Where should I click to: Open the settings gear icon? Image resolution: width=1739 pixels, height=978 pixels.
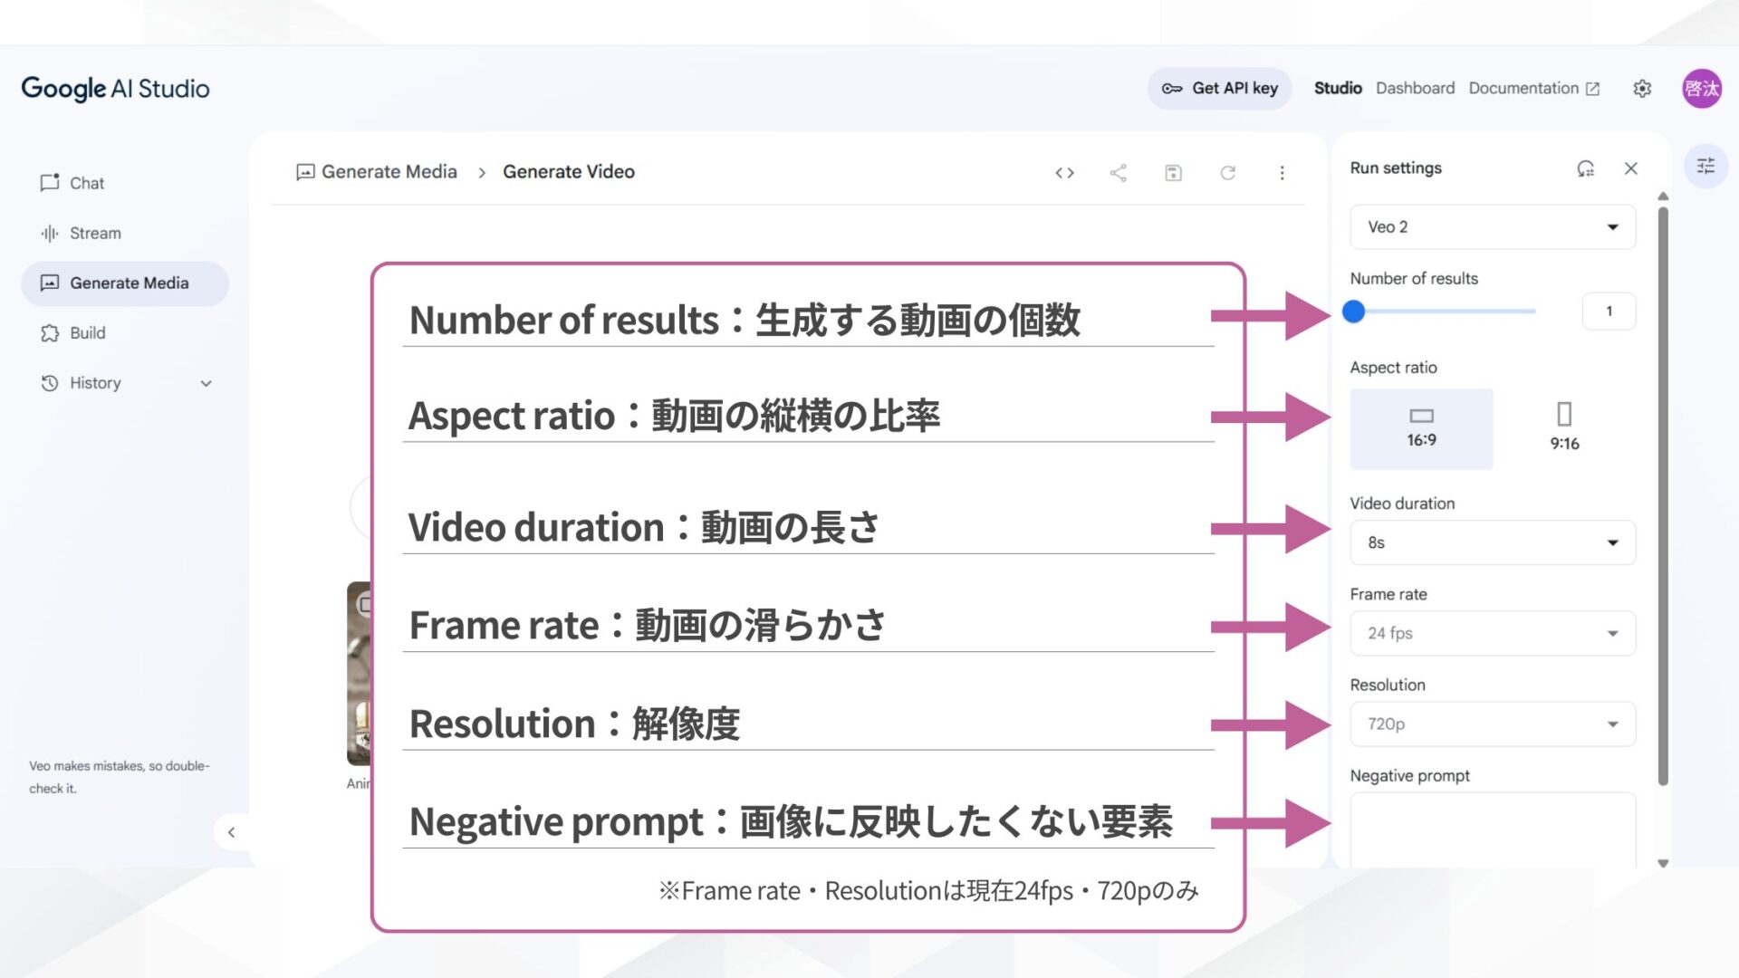[x=1642, y=89]
